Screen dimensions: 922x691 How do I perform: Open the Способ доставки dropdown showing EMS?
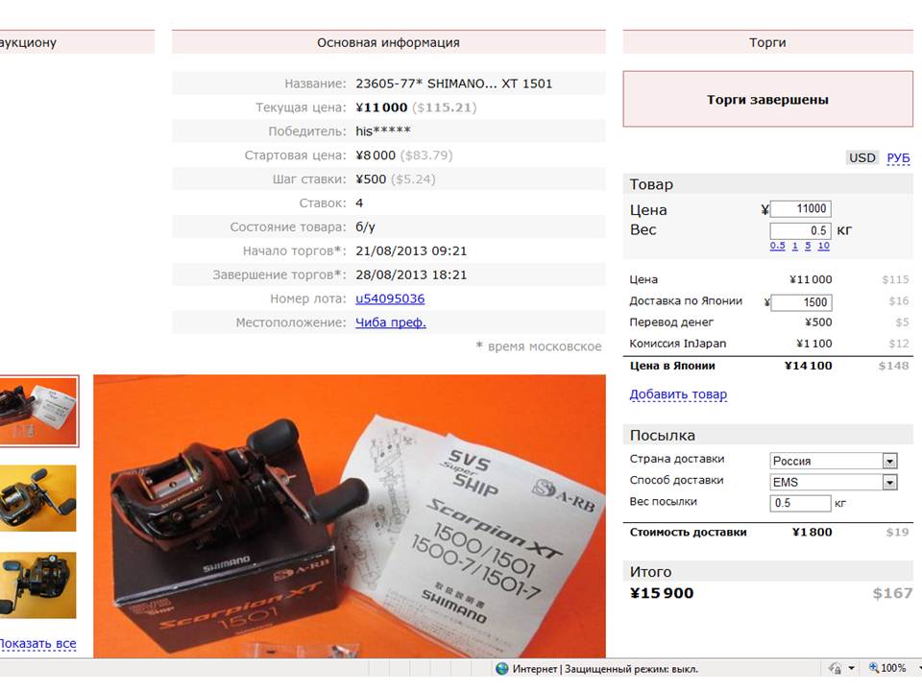pos(834,483)
